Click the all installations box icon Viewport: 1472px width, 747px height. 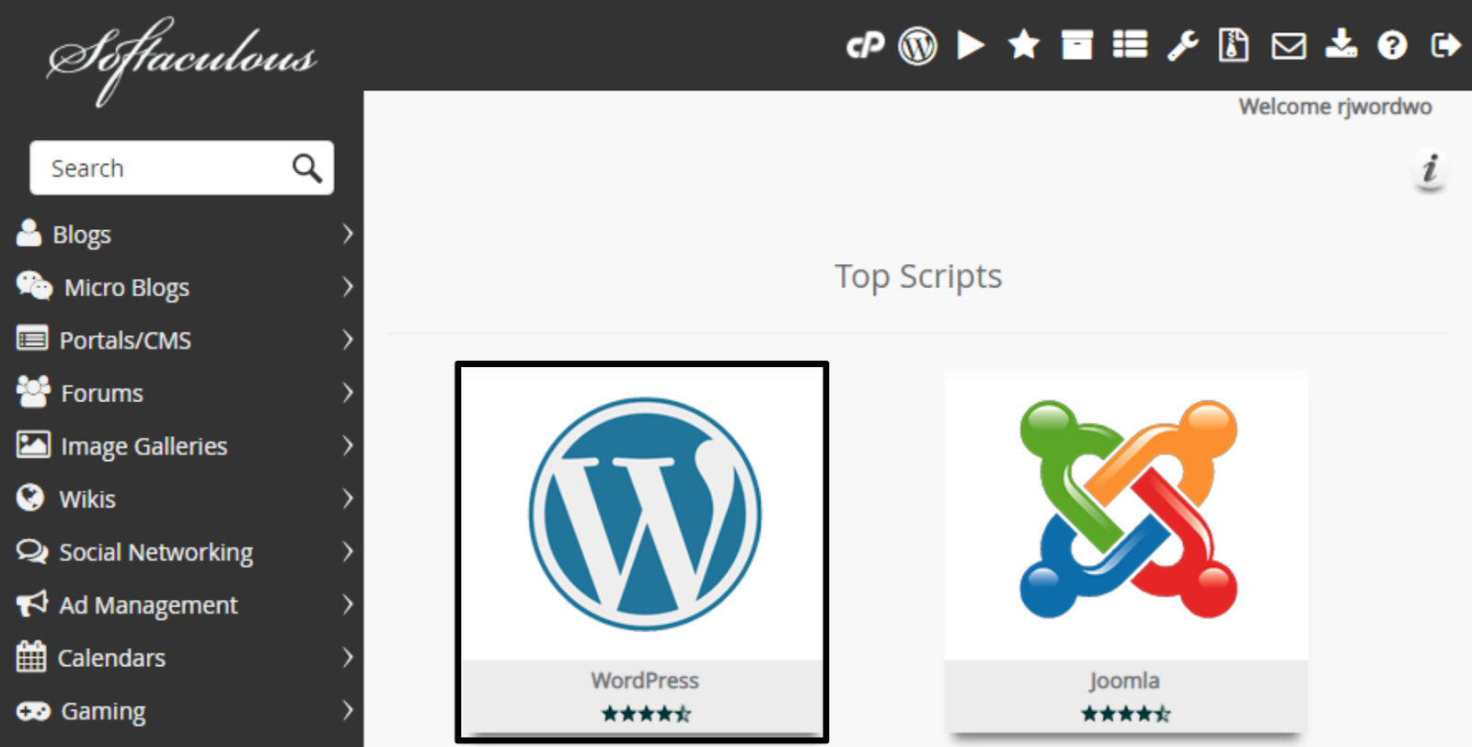coord(1076,45)
